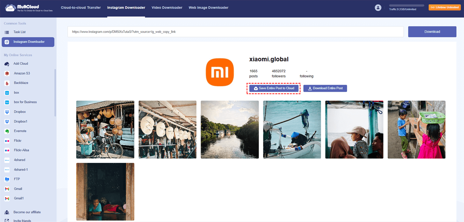The image size is (464, 222).
Task: Select the Gmail1 label in sidebar
Action: (x=19, y=198)
